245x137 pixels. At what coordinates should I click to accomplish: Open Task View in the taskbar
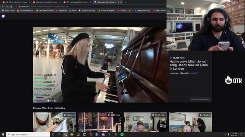coord(59,134)
